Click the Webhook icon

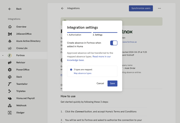[x=10, y=106]
